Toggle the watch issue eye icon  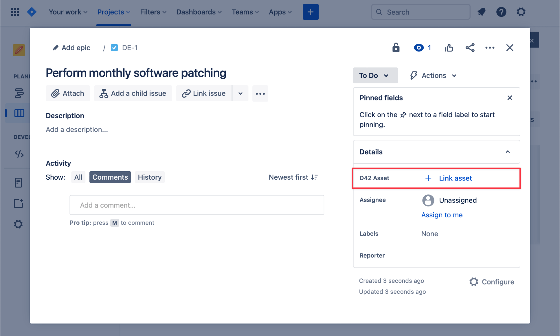click(419, 48)
